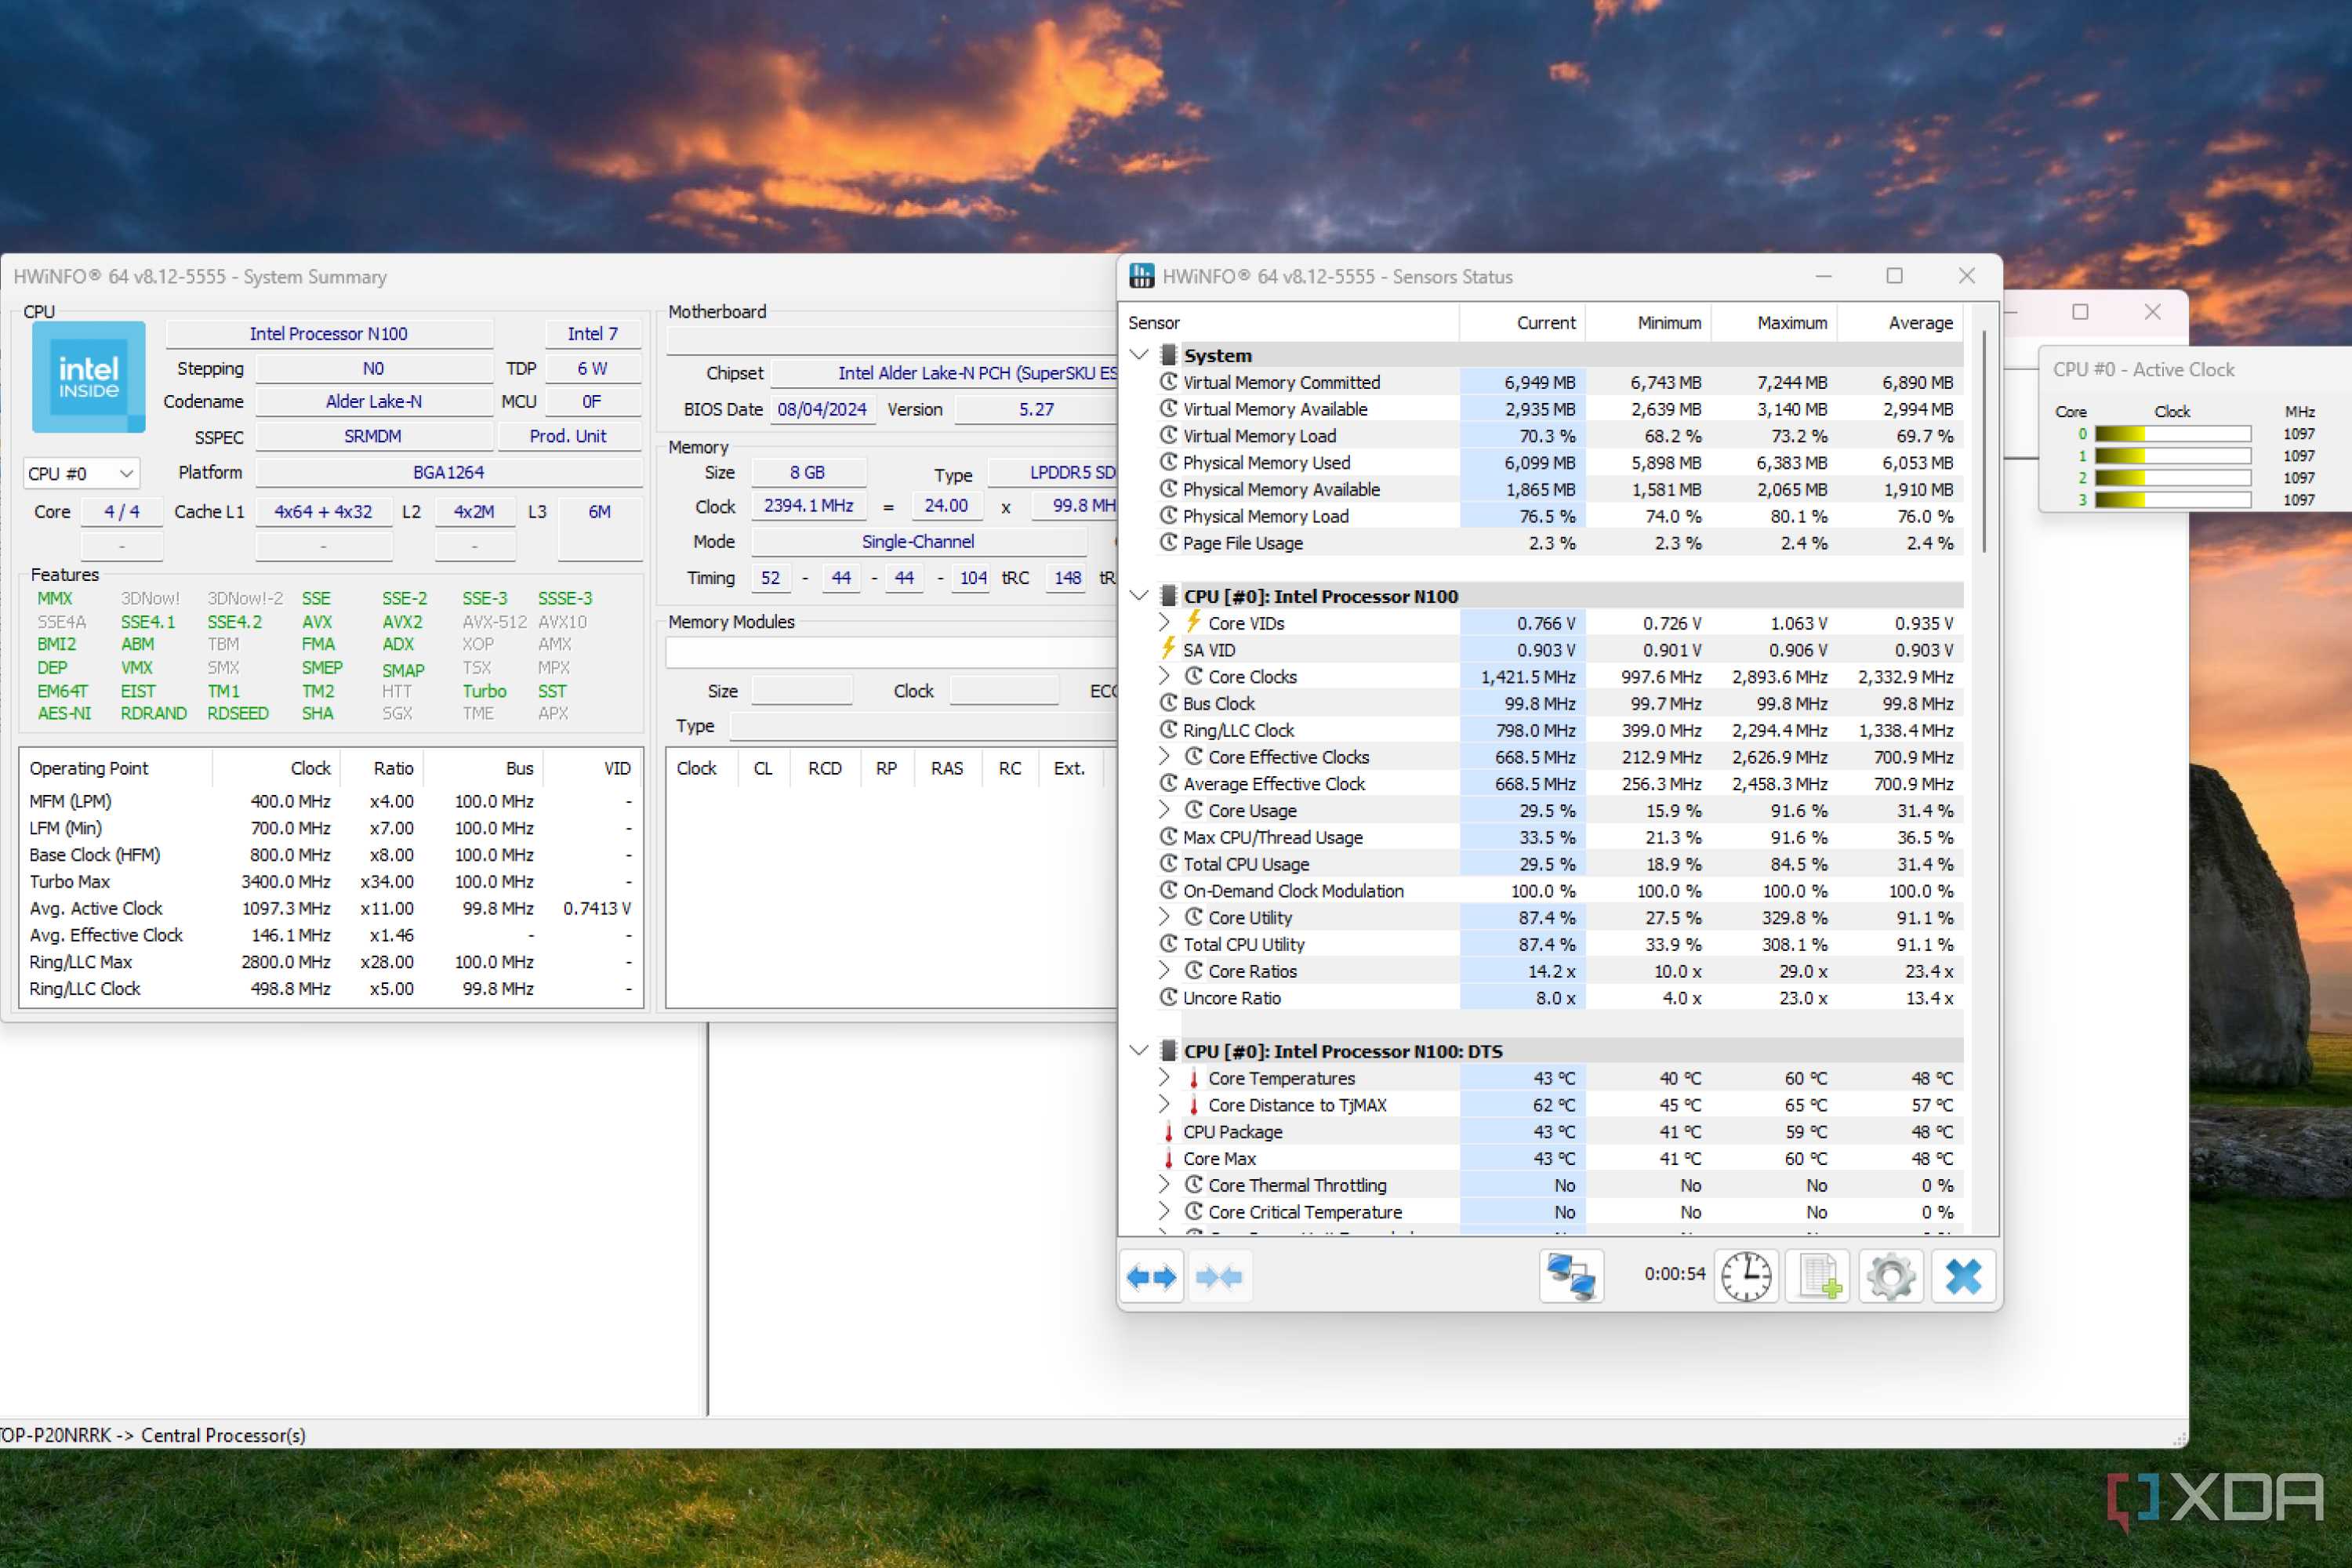The image size is (2352, 1568).
Task: Click the Sensors Status vertical scrollbar
Action: point(1984,443)
